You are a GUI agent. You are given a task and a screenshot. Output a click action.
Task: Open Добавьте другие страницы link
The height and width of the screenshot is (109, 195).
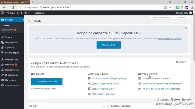[105, 84]
